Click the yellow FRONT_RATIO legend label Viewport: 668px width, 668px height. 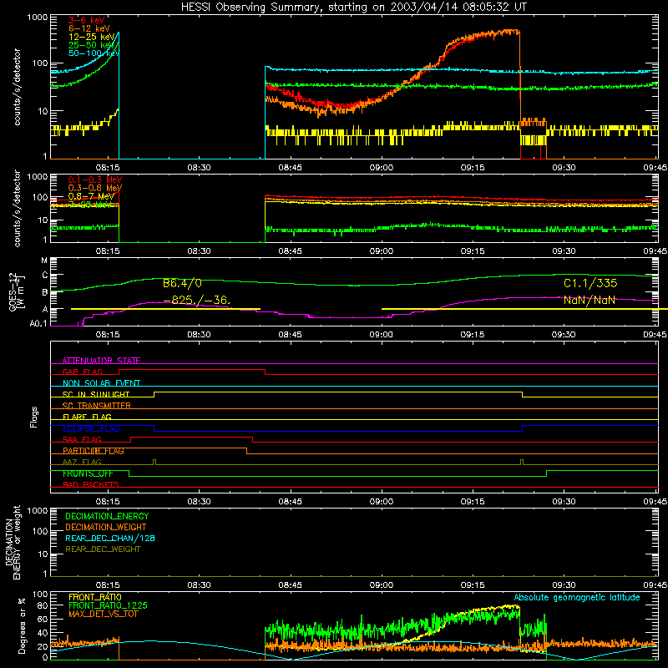click(x=95, y=597)
